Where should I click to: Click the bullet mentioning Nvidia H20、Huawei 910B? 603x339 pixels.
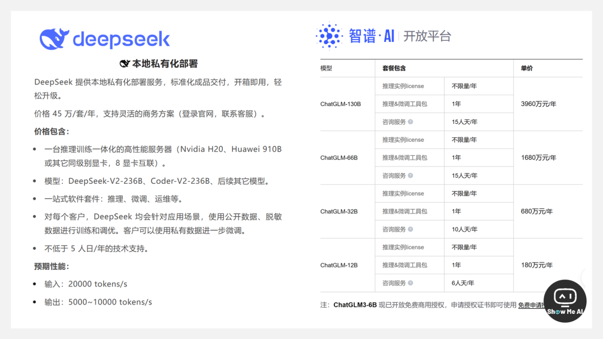click(163, 156)
